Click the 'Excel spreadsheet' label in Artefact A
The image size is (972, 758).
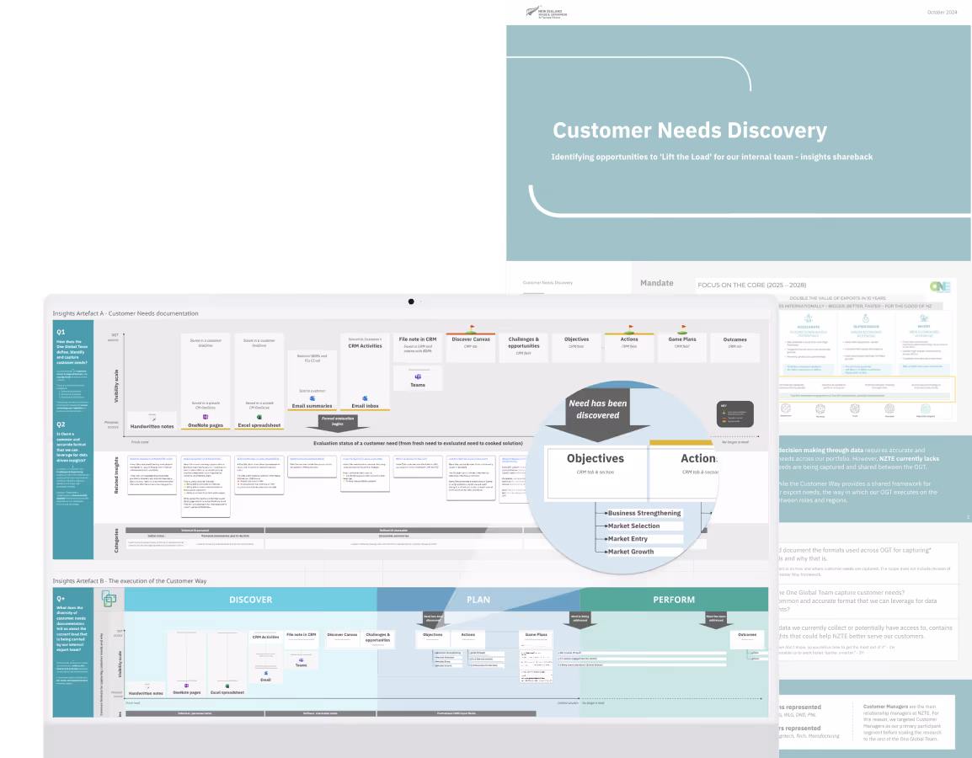click(x=259, y=425)
